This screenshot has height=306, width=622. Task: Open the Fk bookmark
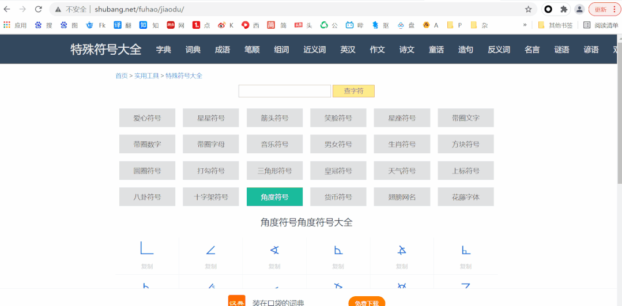pos(96,25)
